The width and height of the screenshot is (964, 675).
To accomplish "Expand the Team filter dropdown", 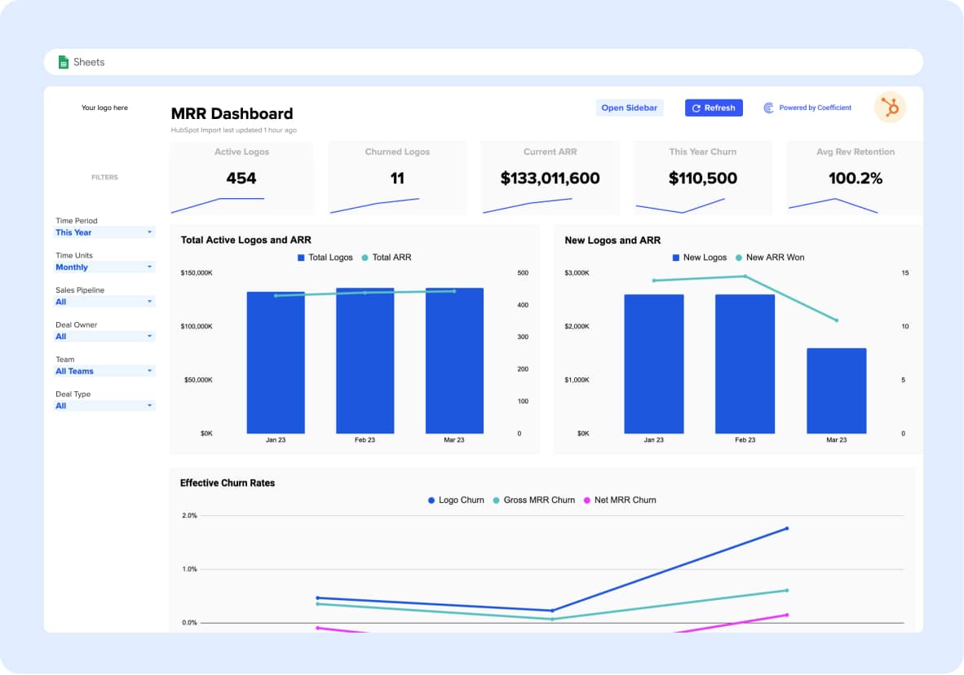I will click(x=104, y=371).
